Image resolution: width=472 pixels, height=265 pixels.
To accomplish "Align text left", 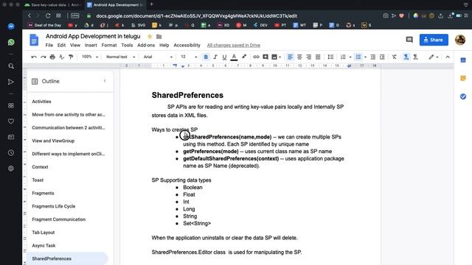I will point(290,57).
